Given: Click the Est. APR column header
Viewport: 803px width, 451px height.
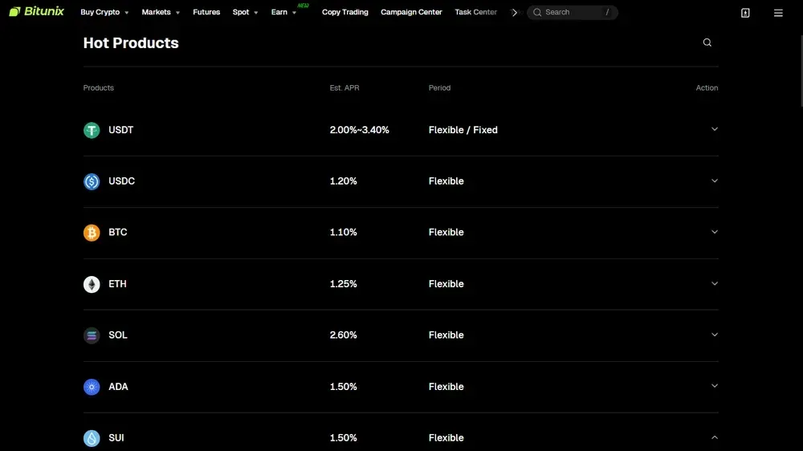Looking at the screenshot, I should (344, 88).
